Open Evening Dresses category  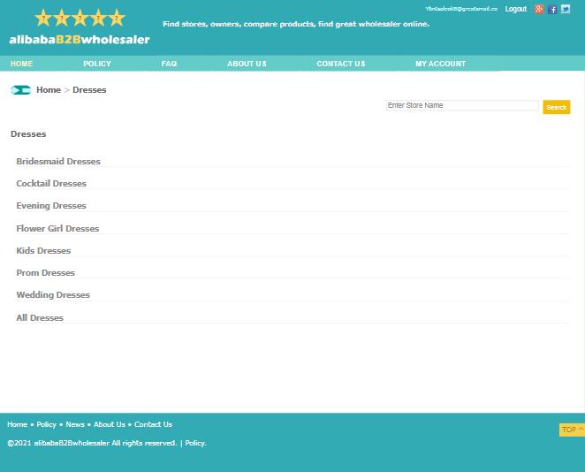pyautogui.click(x=51, y=206)
